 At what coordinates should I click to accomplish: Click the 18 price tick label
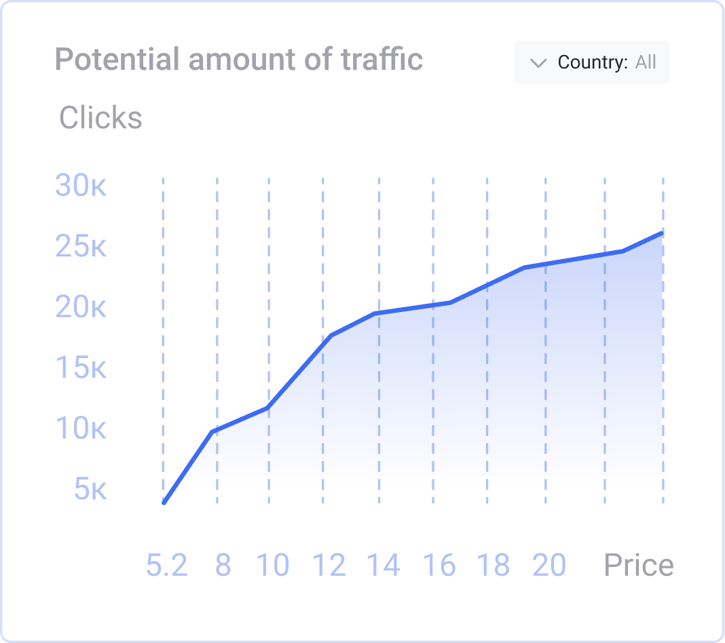coord(493,565)
